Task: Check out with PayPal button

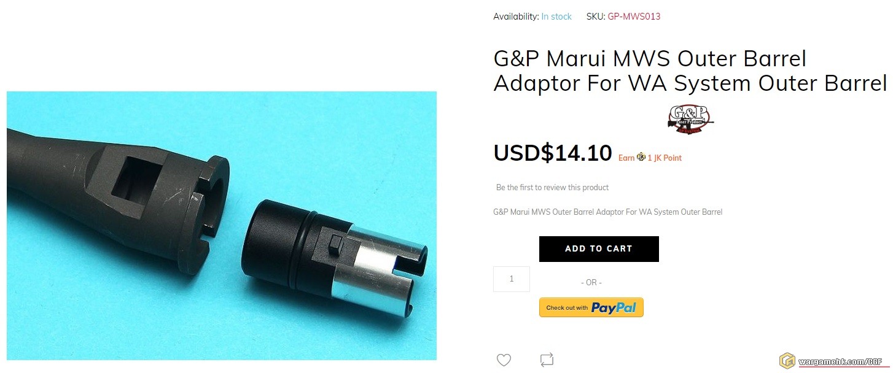Action: 591,307
